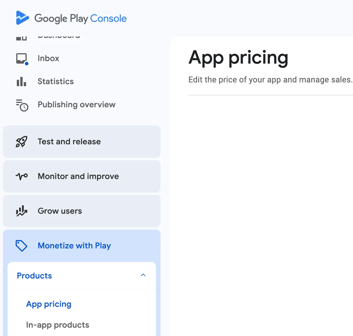Collapse Products using the chevron arrow
The height and width of the screenshot is (336, 353).
point(143,275)
